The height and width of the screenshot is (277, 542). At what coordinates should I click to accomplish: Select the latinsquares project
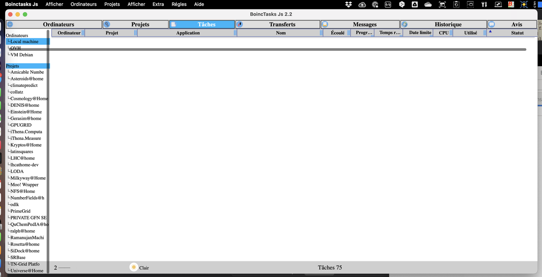[x=22, y=152]
